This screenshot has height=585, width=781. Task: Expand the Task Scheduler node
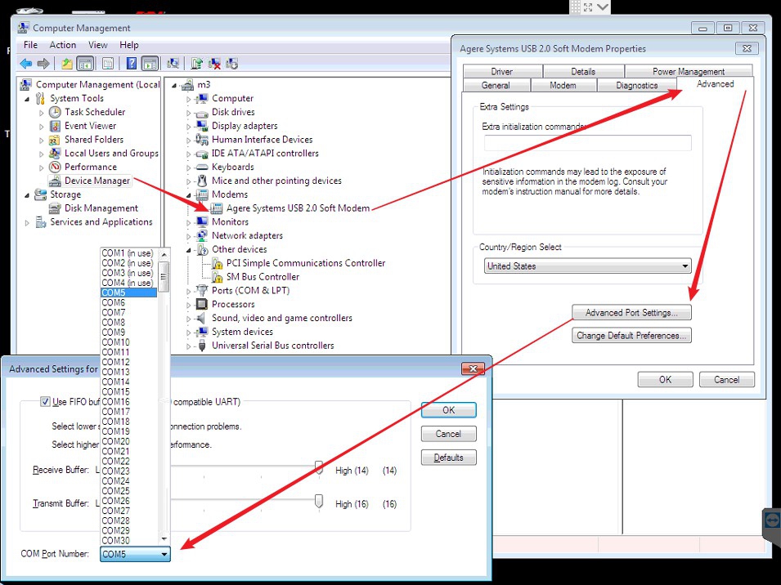(42, 113)
